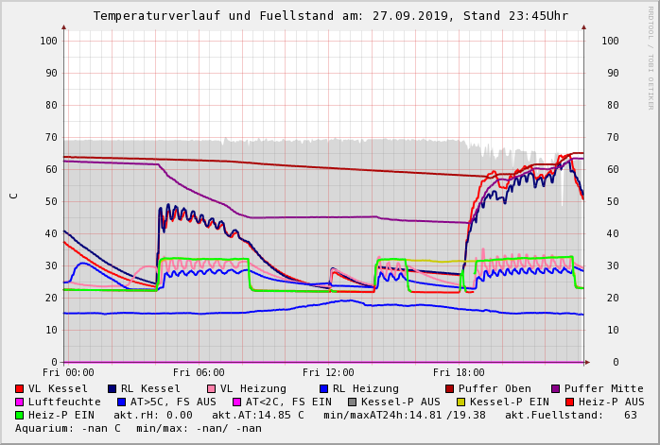Click the akt.AT:14.85 C readout
660x445 pixels.
coord(258,415)
